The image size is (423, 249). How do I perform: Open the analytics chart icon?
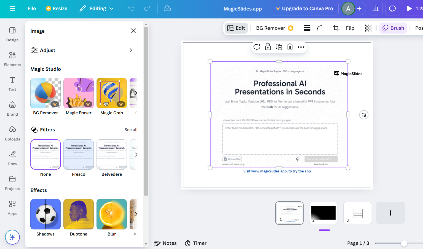tap(376, 9)
